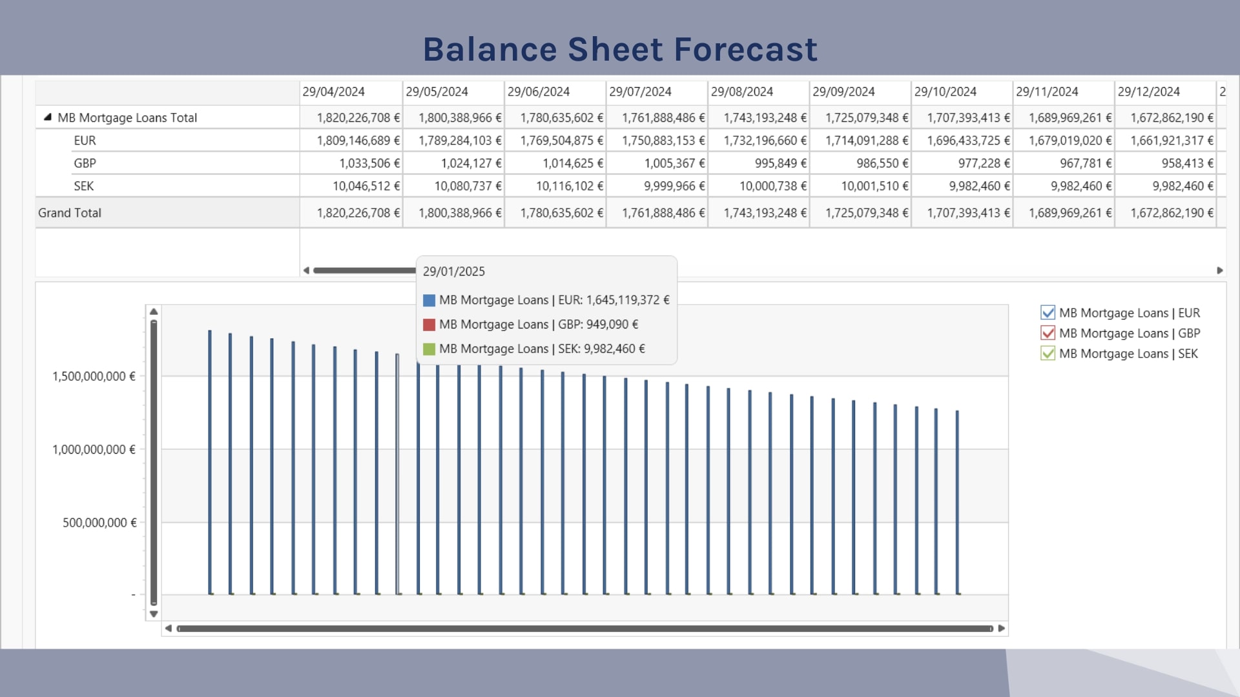Collapse MB Mortgage Loans Total row
1240x697 pixels.
(x=47, y=117)
